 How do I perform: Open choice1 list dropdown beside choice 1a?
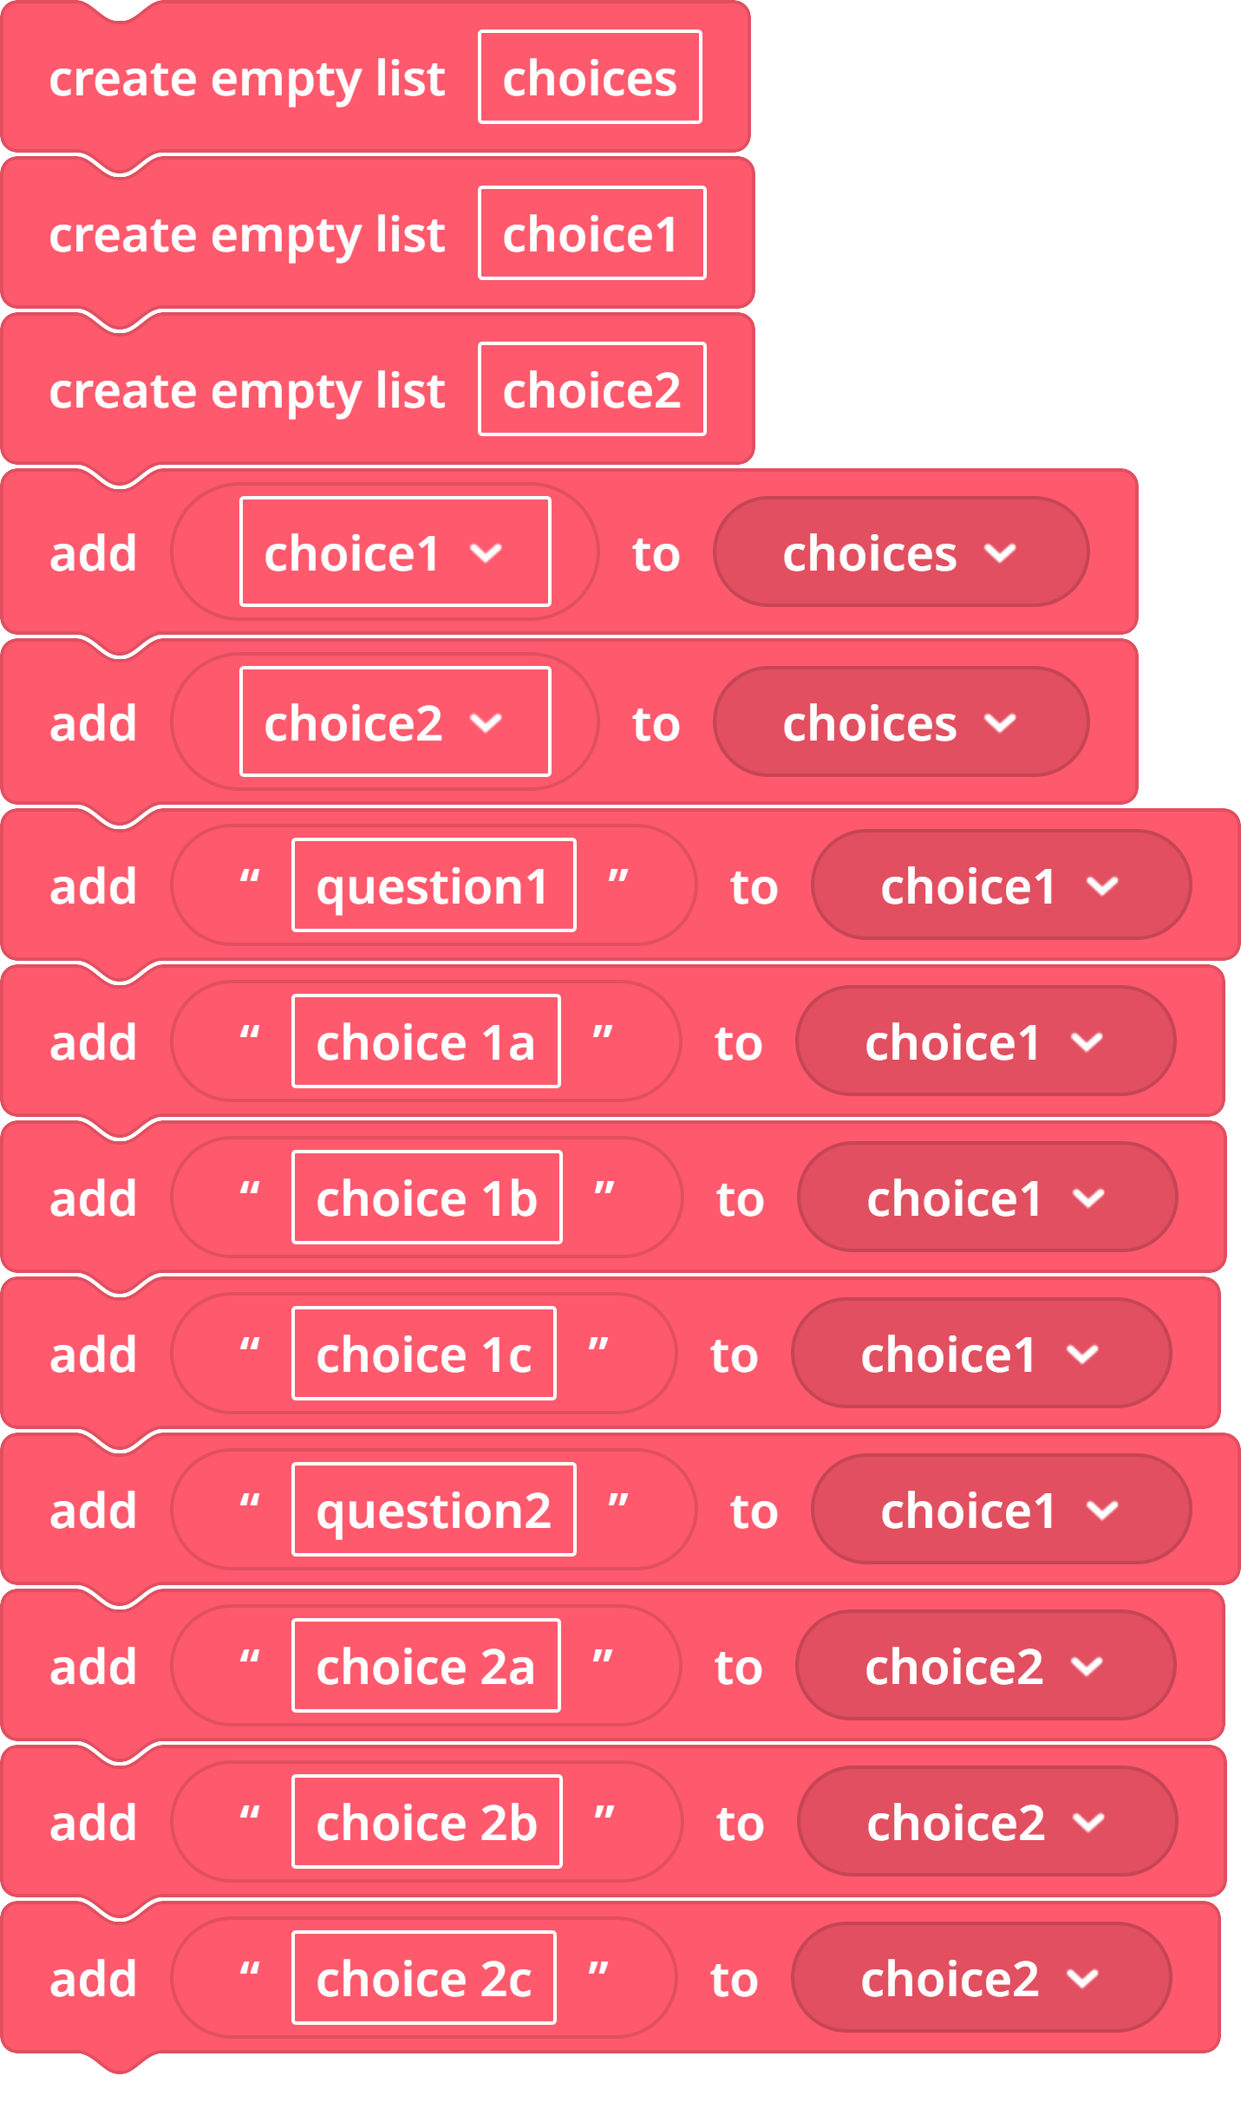985,1041
